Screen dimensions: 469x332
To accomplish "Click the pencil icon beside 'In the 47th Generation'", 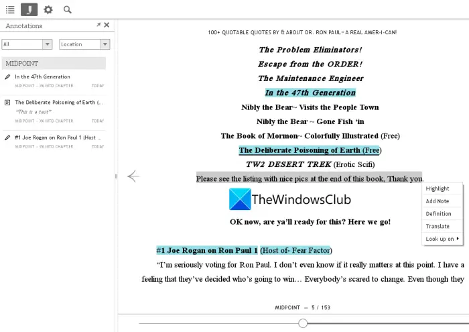I will (7, 77).
